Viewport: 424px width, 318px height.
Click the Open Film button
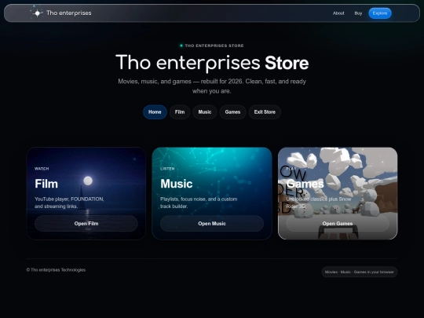click(x=86, y=223)
